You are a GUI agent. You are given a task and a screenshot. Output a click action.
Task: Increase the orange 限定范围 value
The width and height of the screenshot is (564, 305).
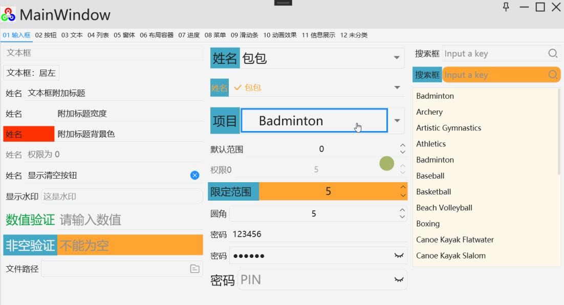tap(403, 187)
